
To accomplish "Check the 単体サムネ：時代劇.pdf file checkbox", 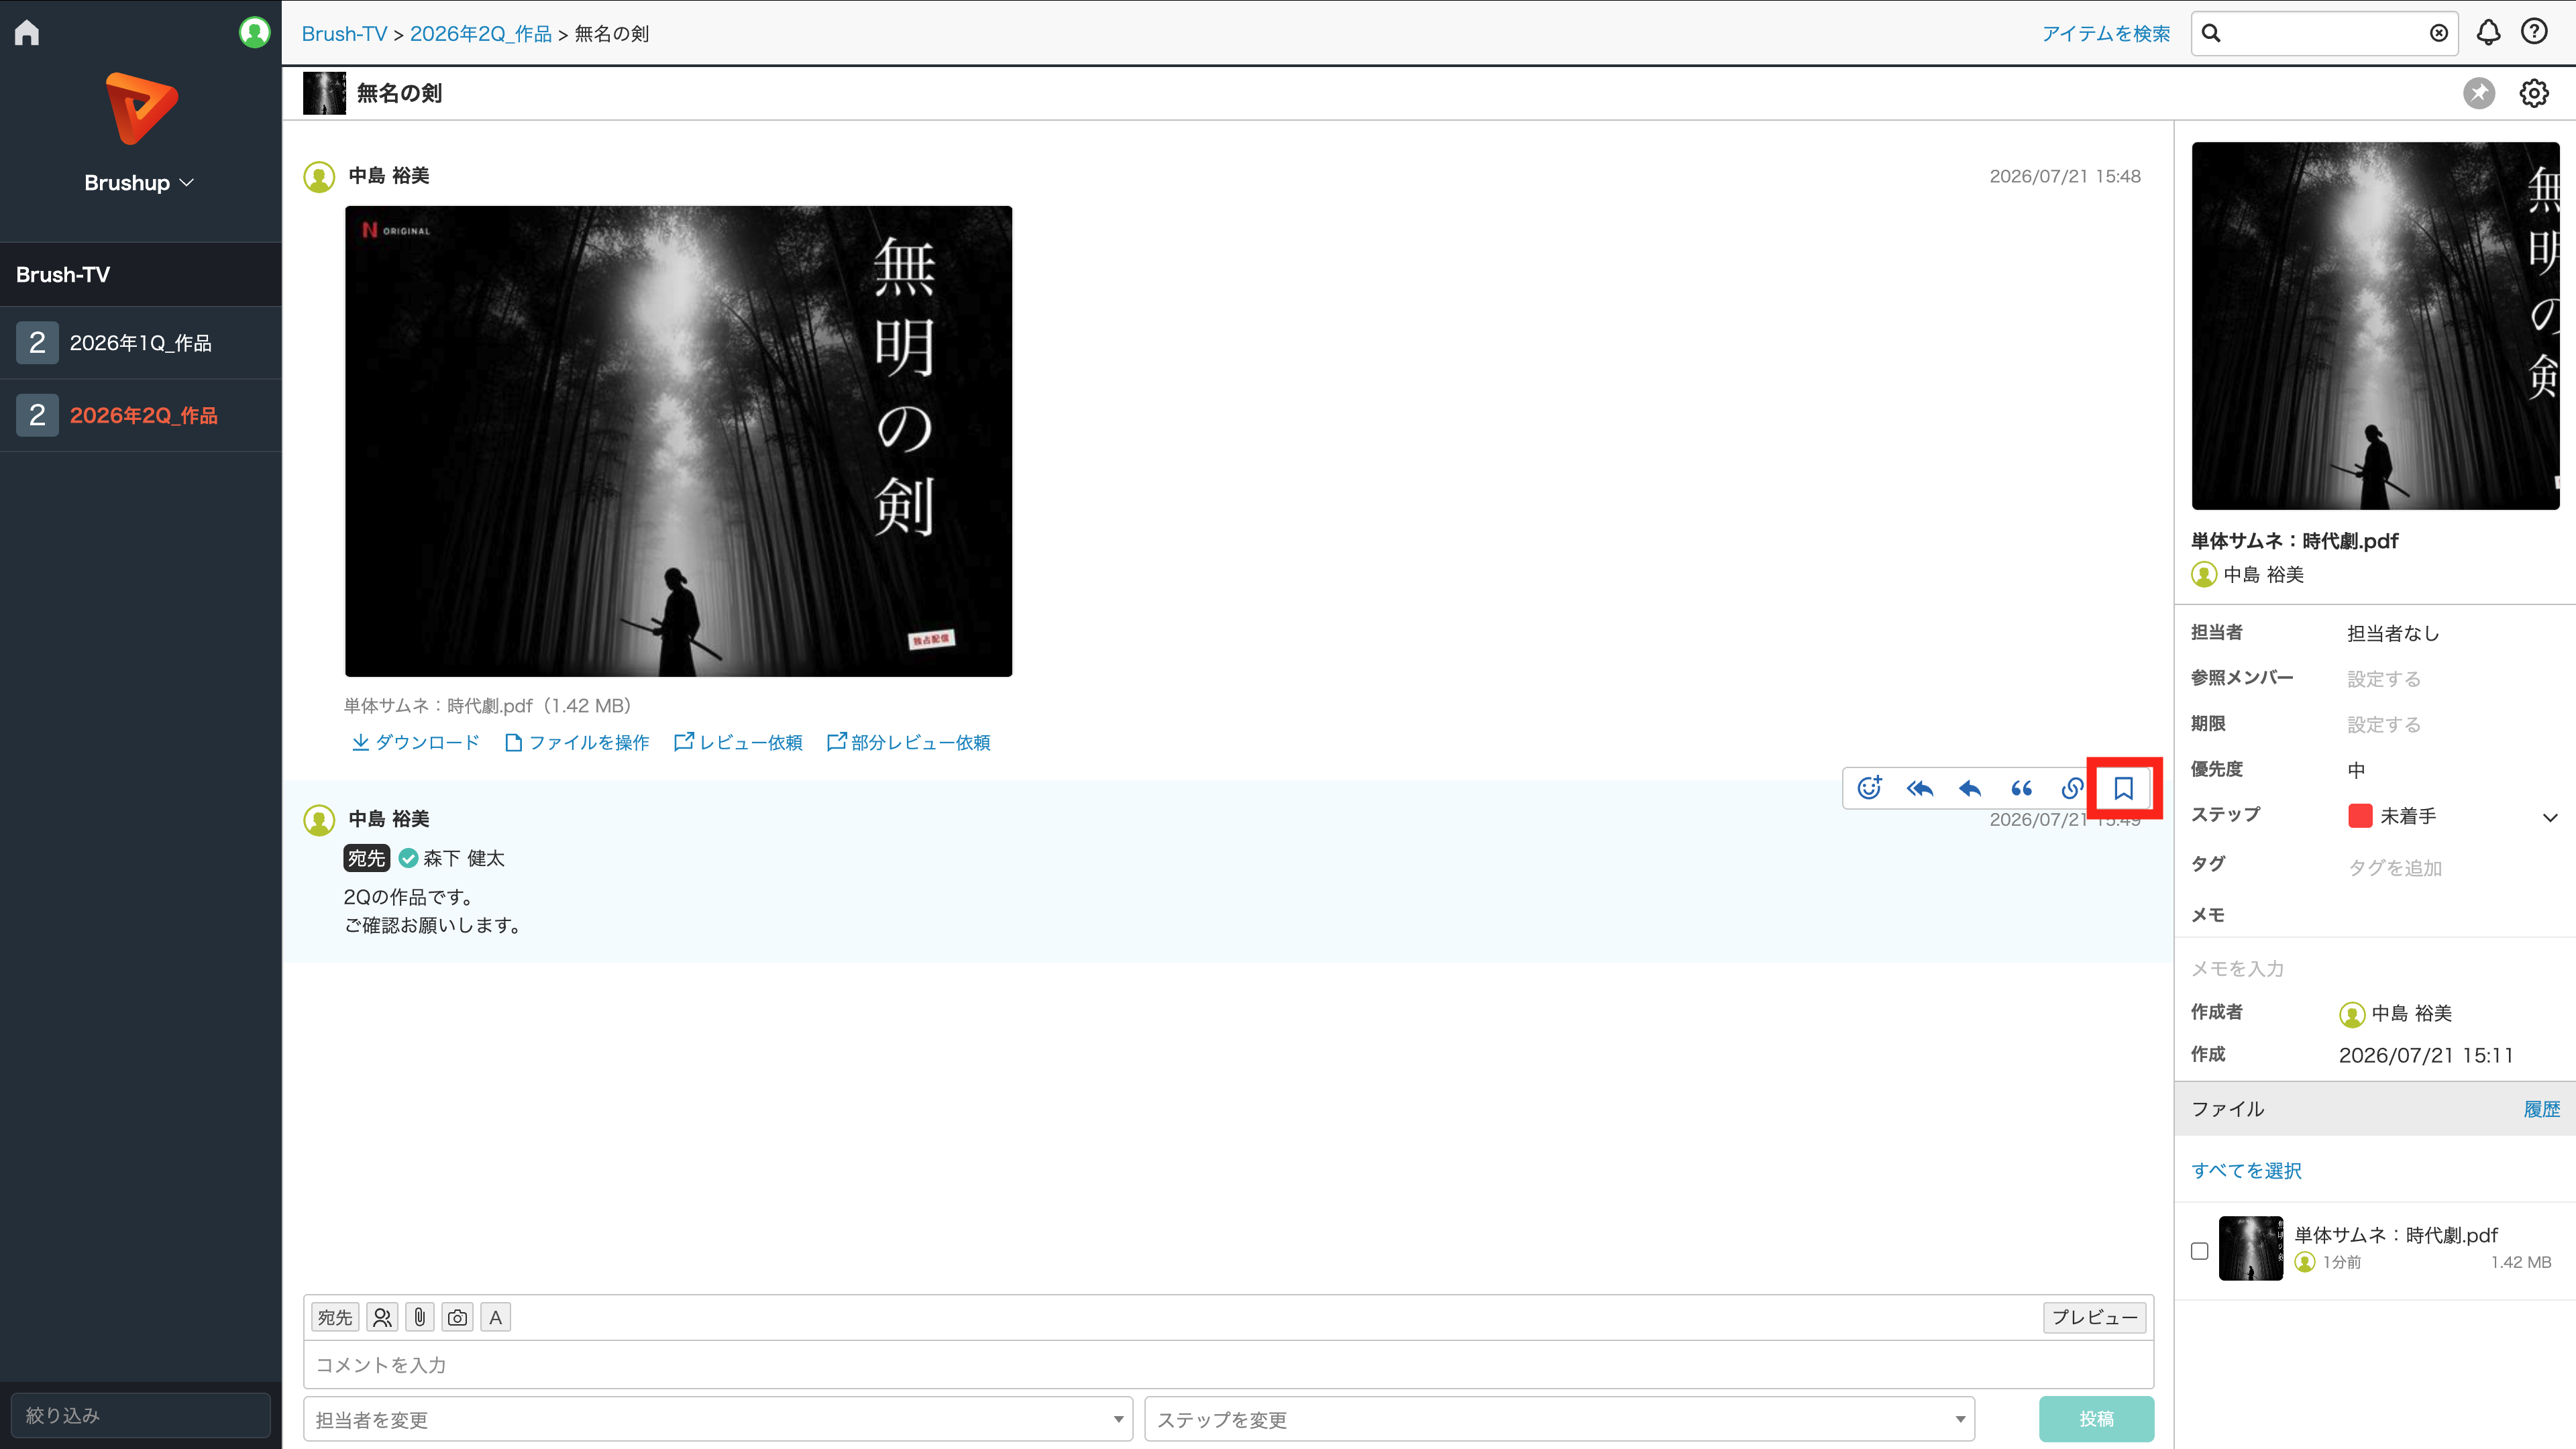I will point(2199,1251).
